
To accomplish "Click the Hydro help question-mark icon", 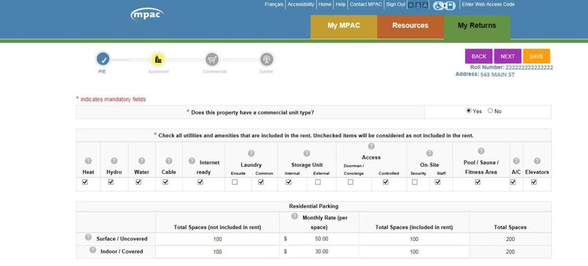I will tap(114, 161).
